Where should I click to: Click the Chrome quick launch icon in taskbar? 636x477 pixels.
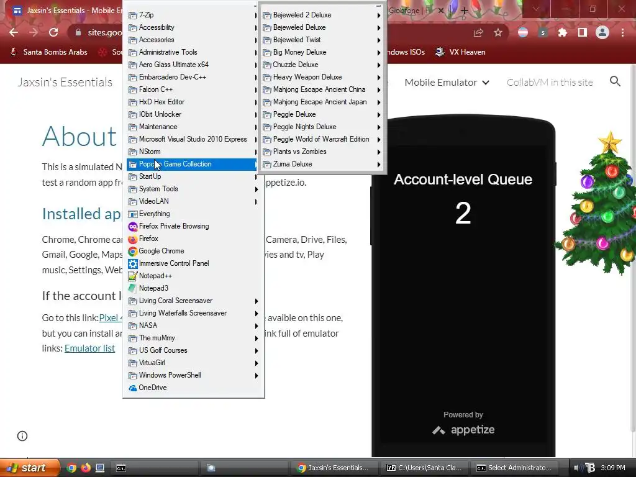[x=71, y=468]
